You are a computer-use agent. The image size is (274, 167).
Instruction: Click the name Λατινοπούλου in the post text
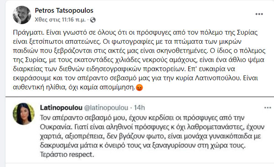(218, 78)
